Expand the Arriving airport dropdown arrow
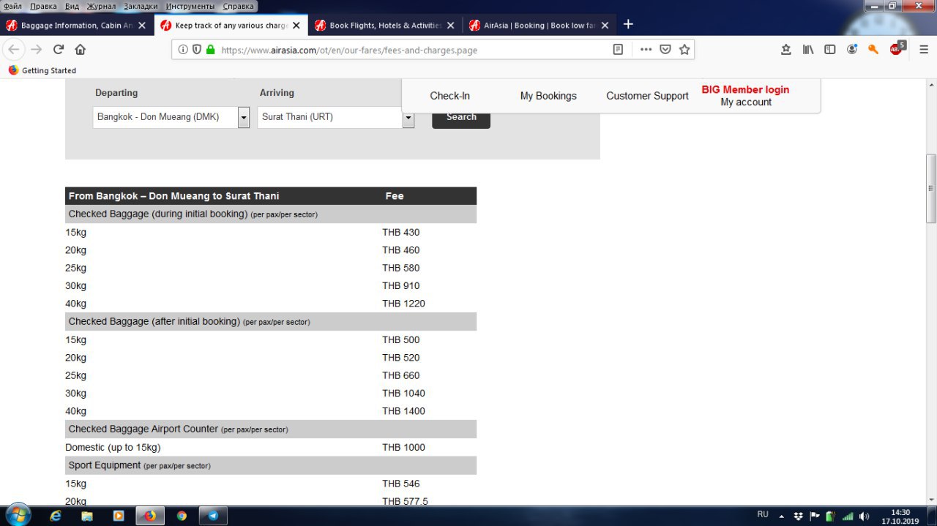Screen dimensions: 937x526 click(408, 117)
